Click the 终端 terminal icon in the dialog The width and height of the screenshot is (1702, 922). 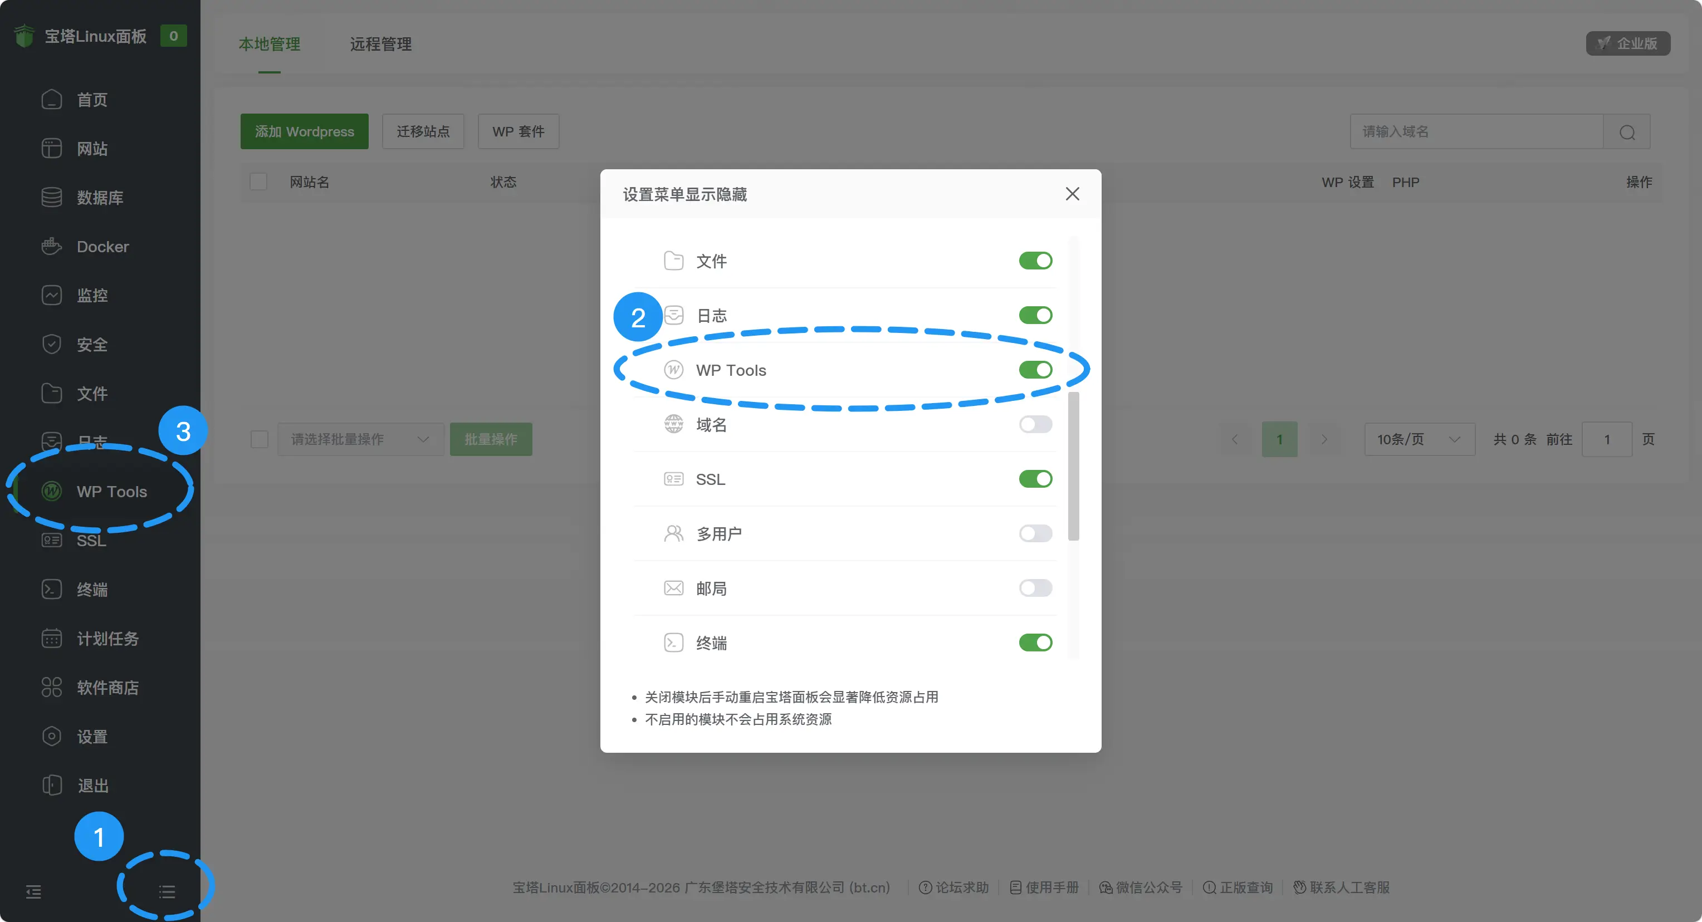point(673,643)
